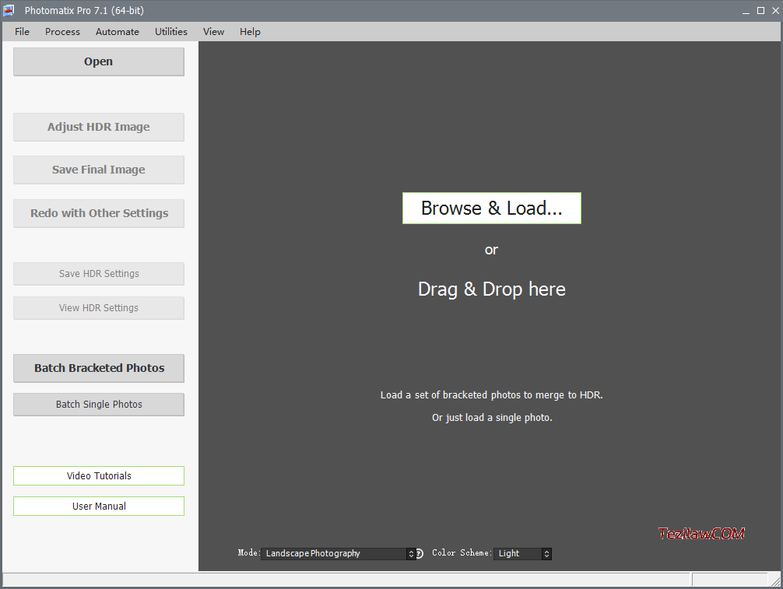Open the Process menu
Screen dimensions: 783x589
(x=62, y=31)
